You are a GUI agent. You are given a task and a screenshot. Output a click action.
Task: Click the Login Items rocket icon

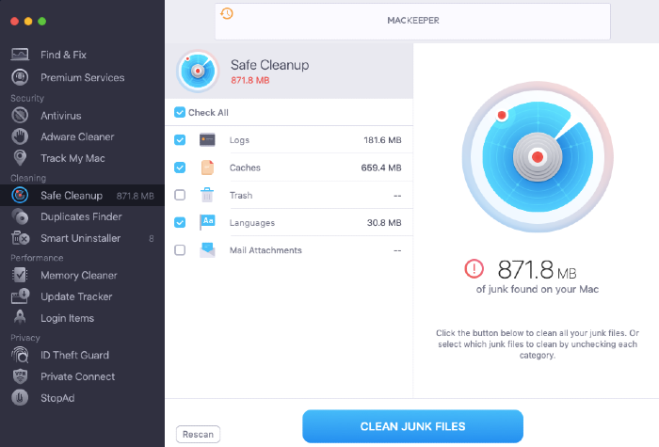pyautogui.click(x=20, y=318)
